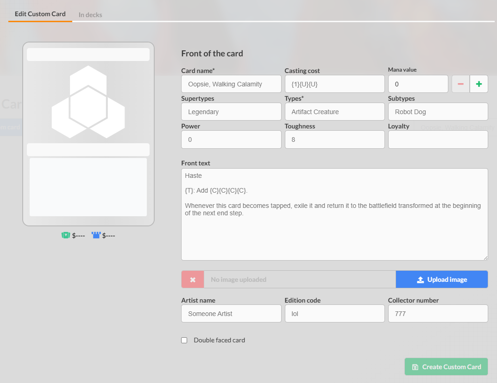Click inside the Front text area
Viewport: 497px width, 383px height.
tap(334, 231)
